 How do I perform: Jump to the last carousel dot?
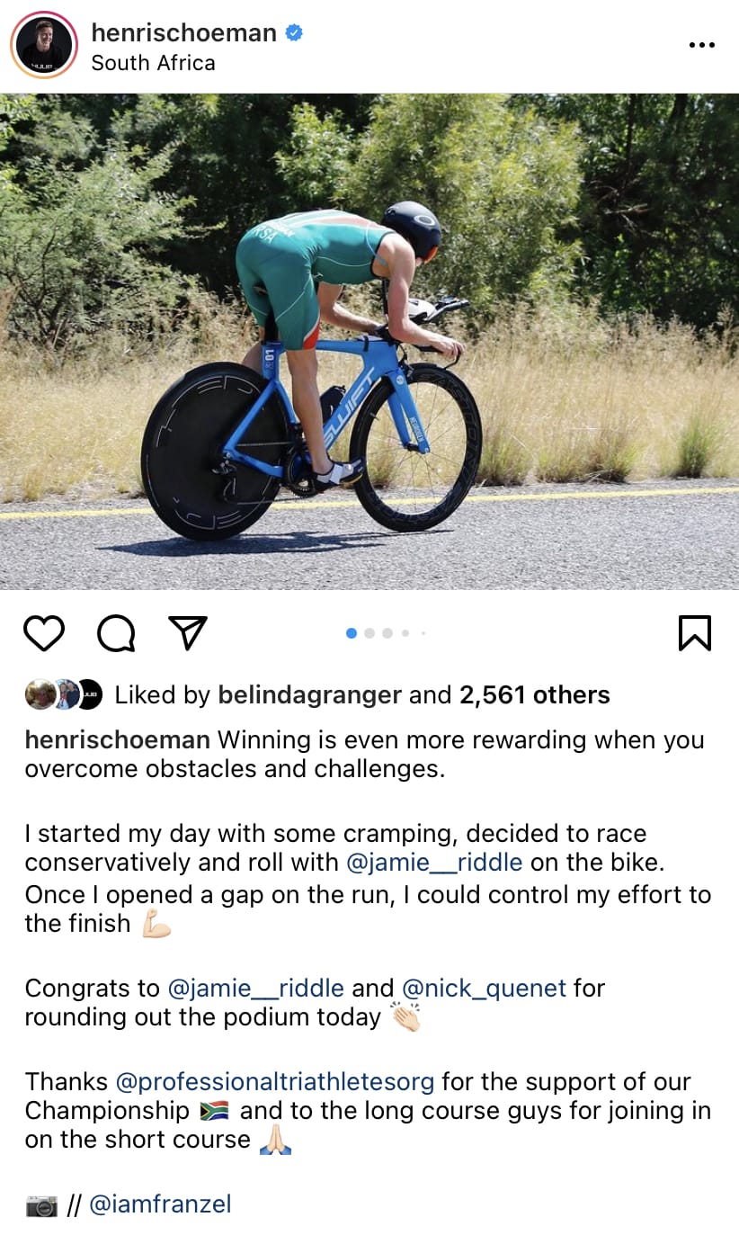(x=424, y=633)
